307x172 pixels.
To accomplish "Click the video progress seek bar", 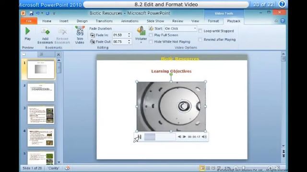I will [x=160, y=137].
